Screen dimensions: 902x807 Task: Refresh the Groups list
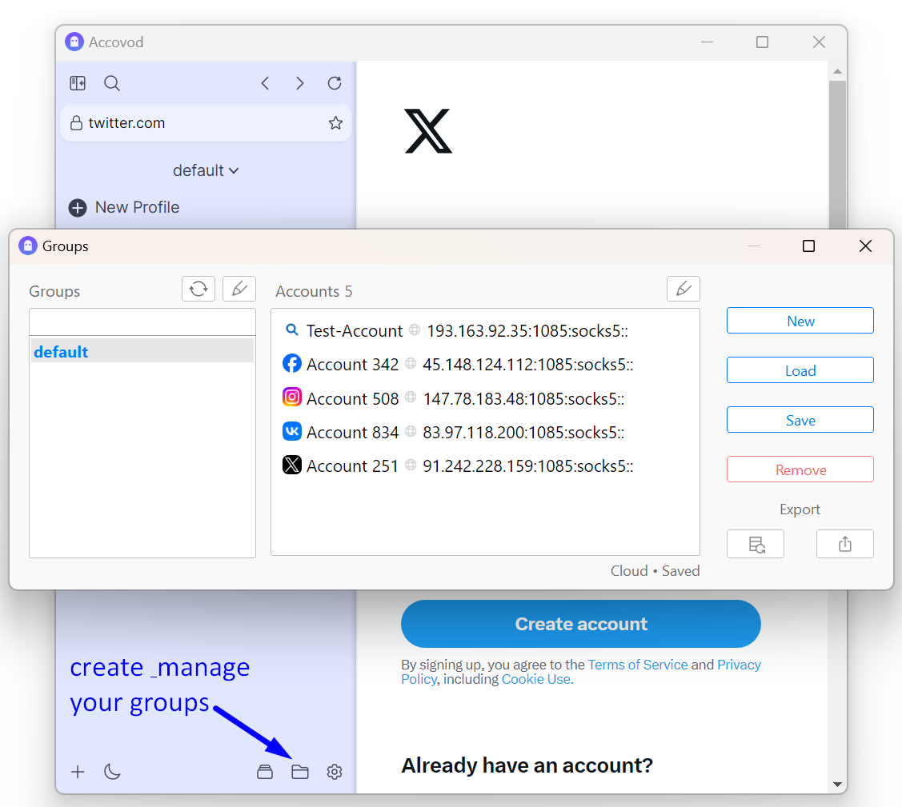[198, 289]
